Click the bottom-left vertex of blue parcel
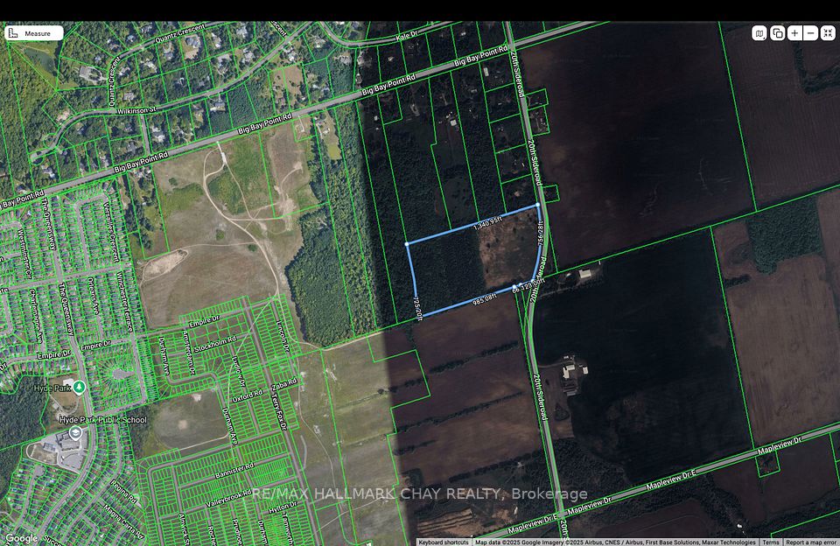The width and height of the screenshot is (840, 546). coord(416,318)
